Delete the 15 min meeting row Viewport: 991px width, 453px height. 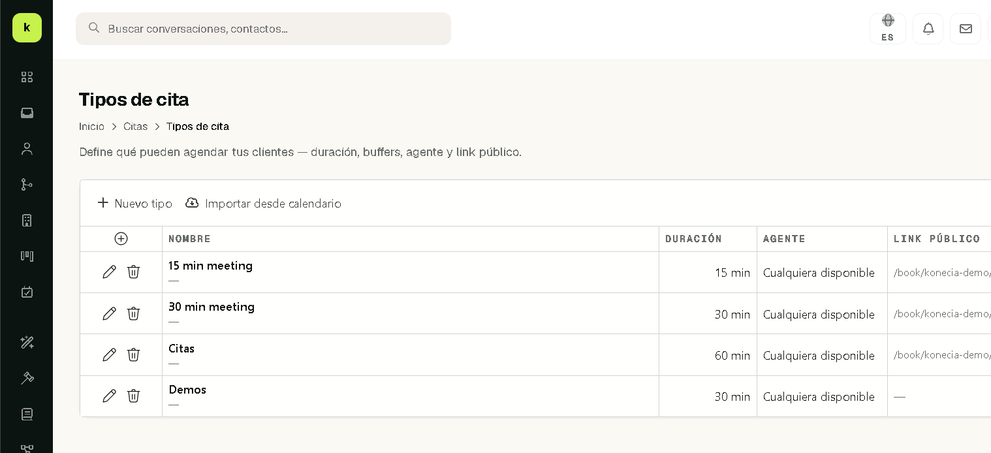tap(133, 272)
